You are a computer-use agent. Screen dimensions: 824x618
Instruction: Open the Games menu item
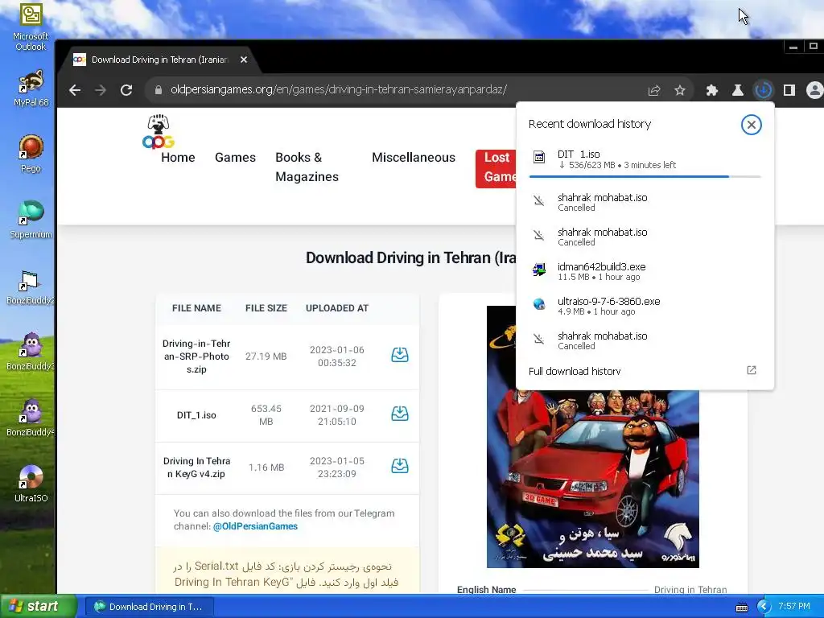(235, 157)
